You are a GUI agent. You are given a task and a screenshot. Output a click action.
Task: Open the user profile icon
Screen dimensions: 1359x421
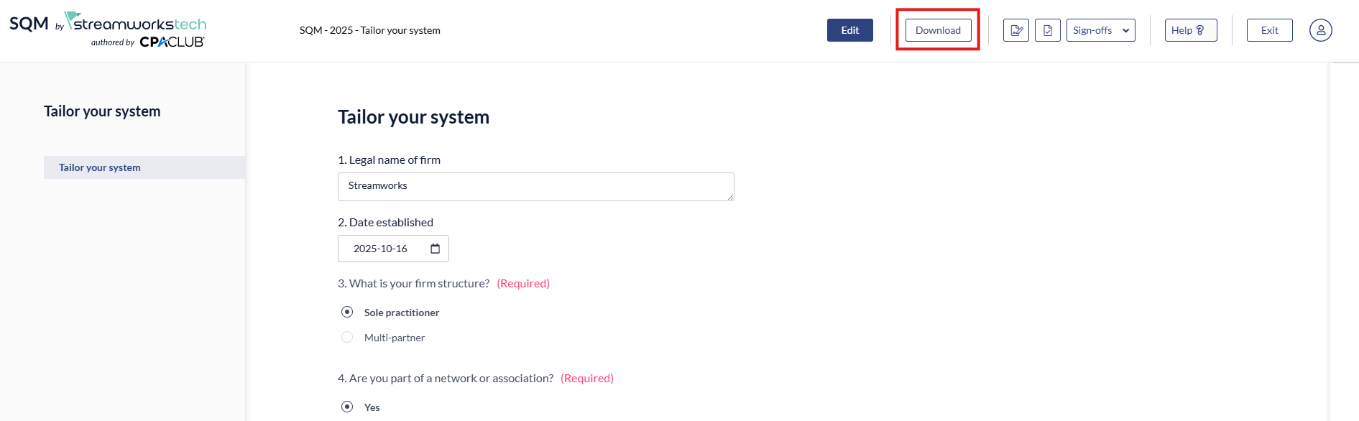[x=1320, y=30]
